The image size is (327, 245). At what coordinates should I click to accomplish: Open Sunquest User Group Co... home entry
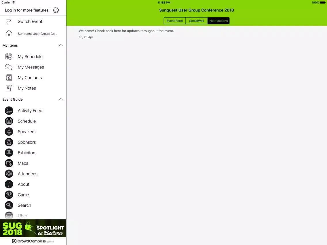pos(37,34)
